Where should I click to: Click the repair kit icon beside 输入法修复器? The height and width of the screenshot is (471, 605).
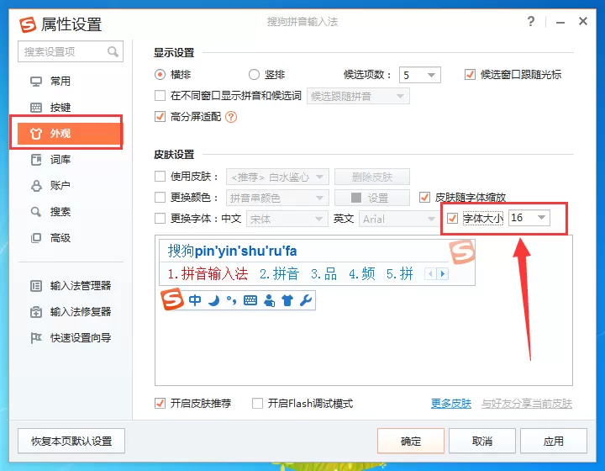click(36, 312)
